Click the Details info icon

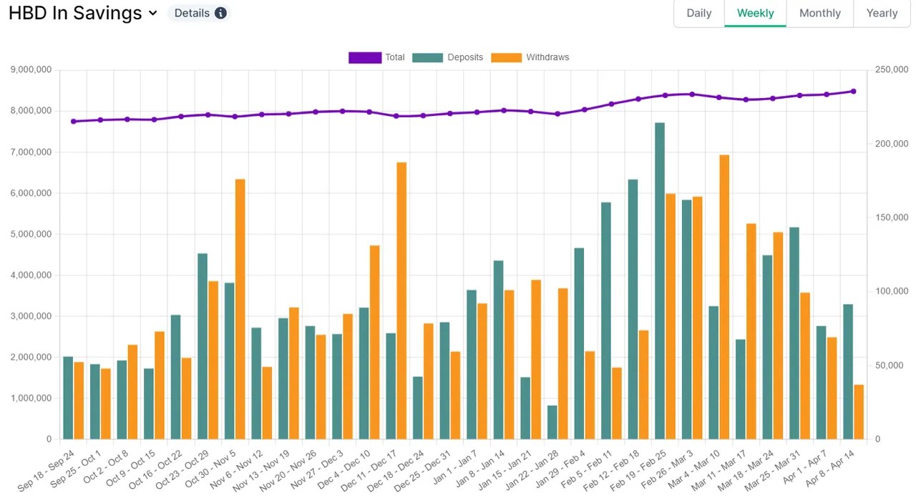click(220, 13)
